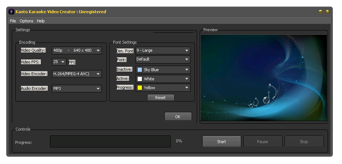Click the Inactive label
342x164 pixels.
pos(124,69)
